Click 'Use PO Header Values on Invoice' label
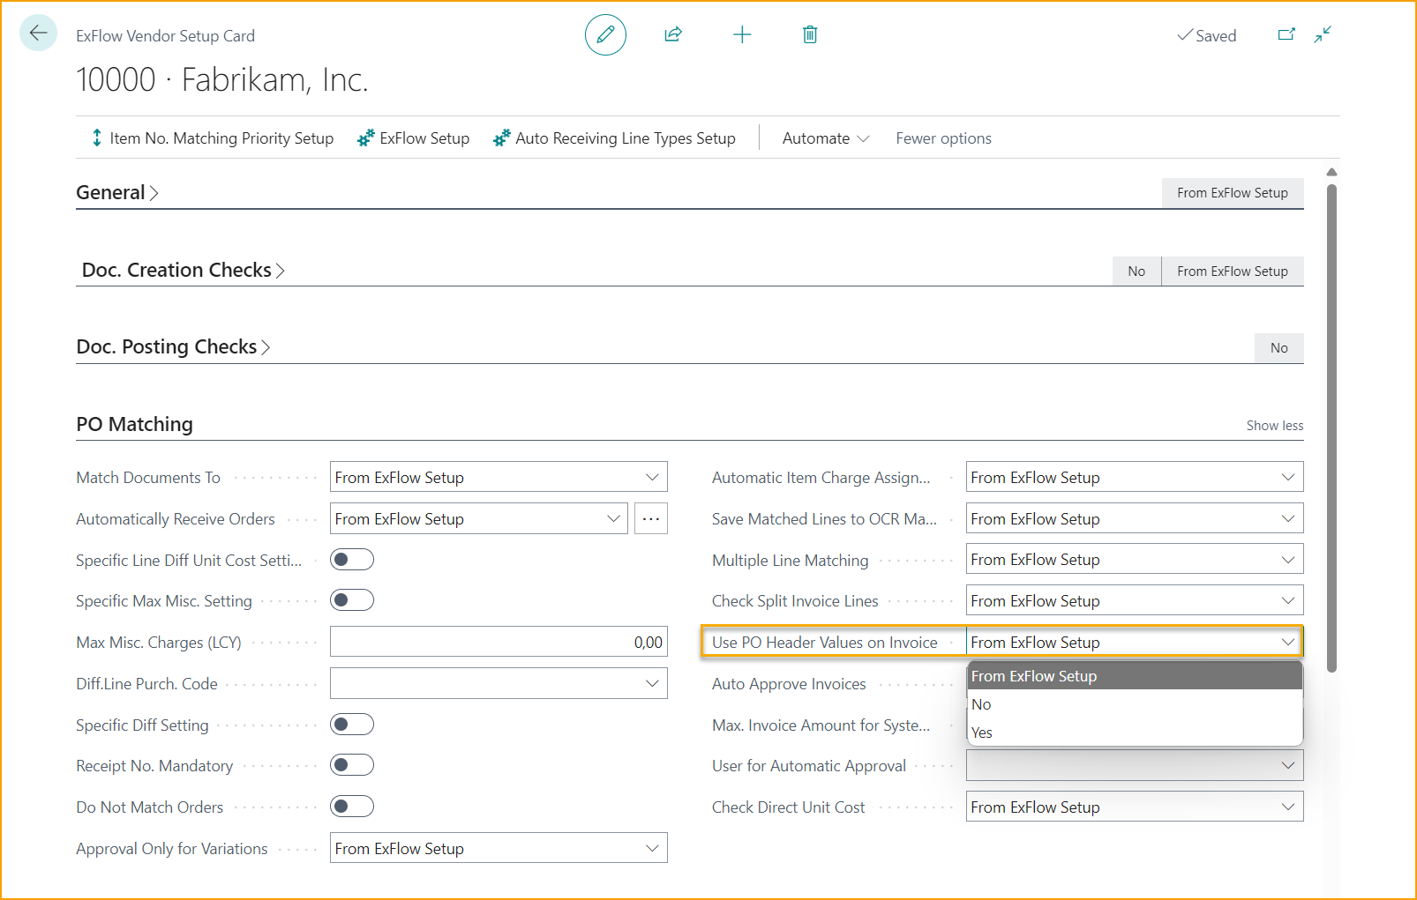 [x=824, y=642]
